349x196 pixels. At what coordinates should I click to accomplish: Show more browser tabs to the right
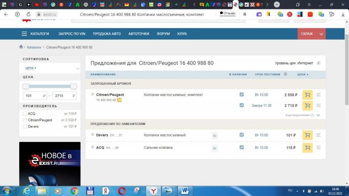[267, 4]
